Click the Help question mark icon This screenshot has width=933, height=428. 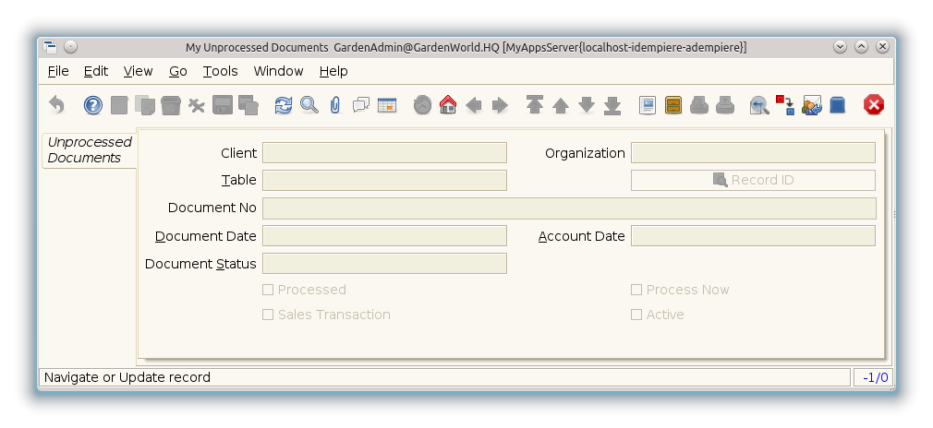click(x=93, y=106)
